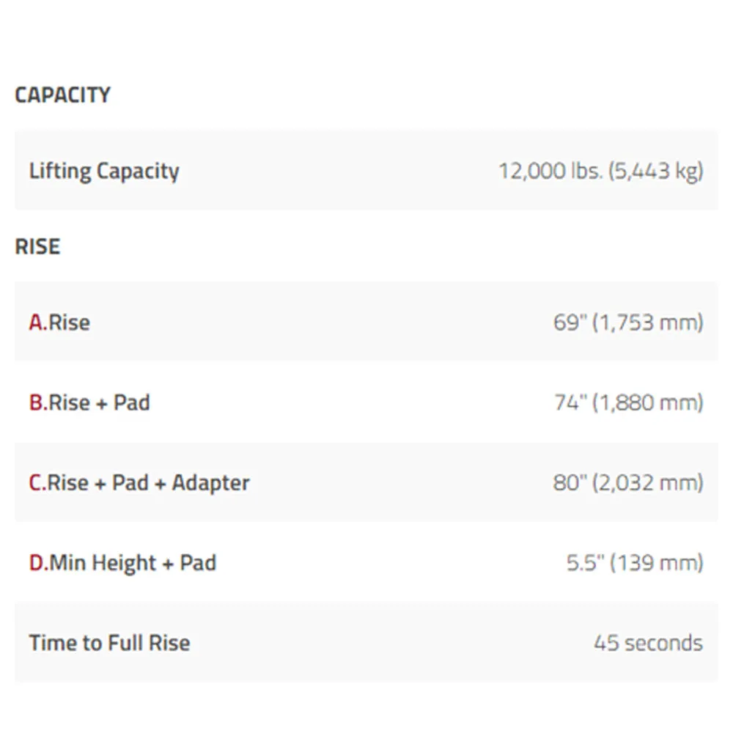Click the red letter C marker

point(37,483)
